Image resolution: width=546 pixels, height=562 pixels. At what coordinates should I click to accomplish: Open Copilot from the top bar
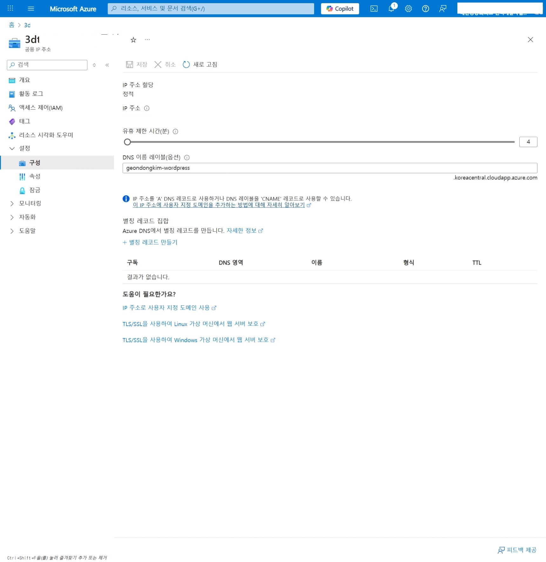pos(340,9)
